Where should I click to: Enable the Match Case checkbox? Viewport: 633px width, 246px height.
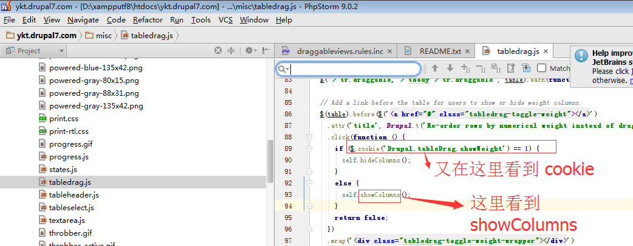pos(542,68)
